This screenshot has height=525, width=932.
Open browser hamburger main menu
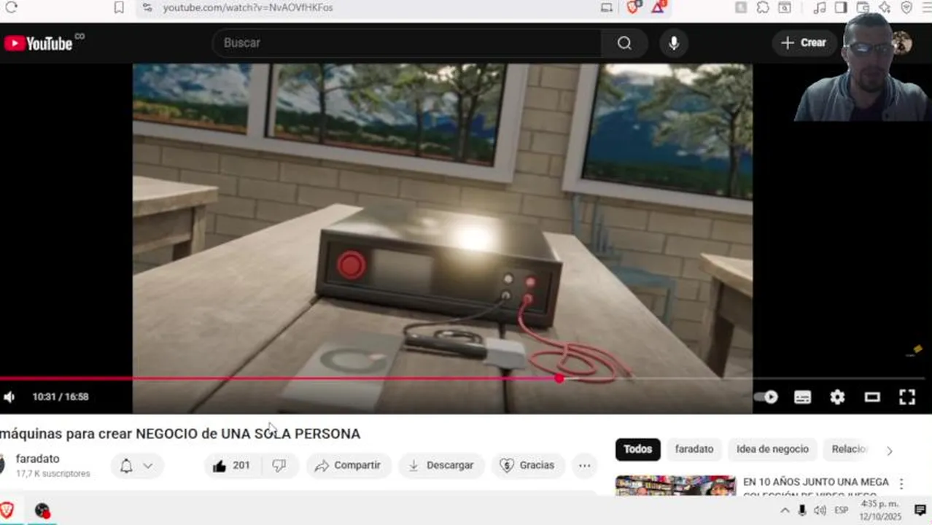pyautogui.click(x=926, y=7)
